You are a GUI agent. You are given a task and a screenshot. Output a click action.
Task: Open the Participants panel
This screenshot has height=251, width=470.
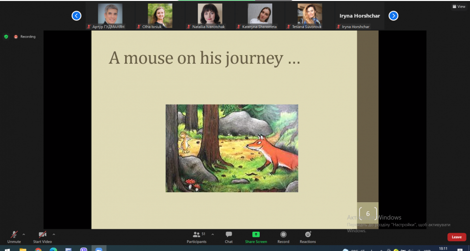[196, 236]
